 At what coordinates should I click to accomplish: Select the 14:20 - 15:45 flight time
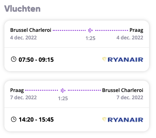[36, 120]
